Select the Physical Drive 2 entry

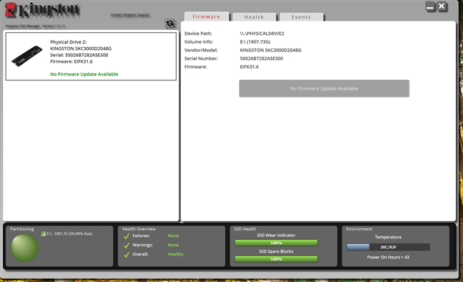point(91,56)
